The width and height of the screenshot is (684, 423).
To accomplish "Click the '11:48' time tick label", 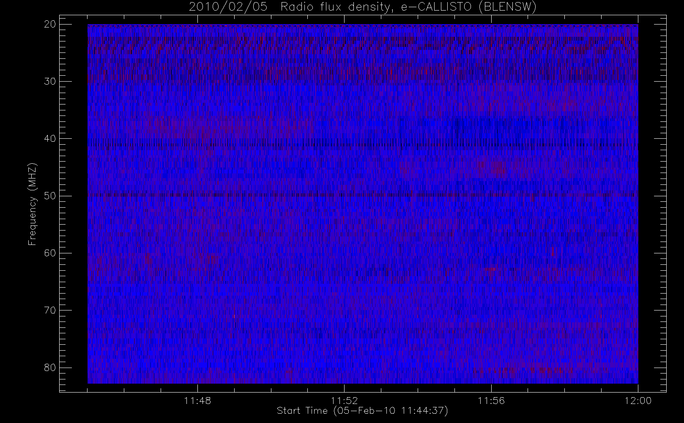I will 197,401.
